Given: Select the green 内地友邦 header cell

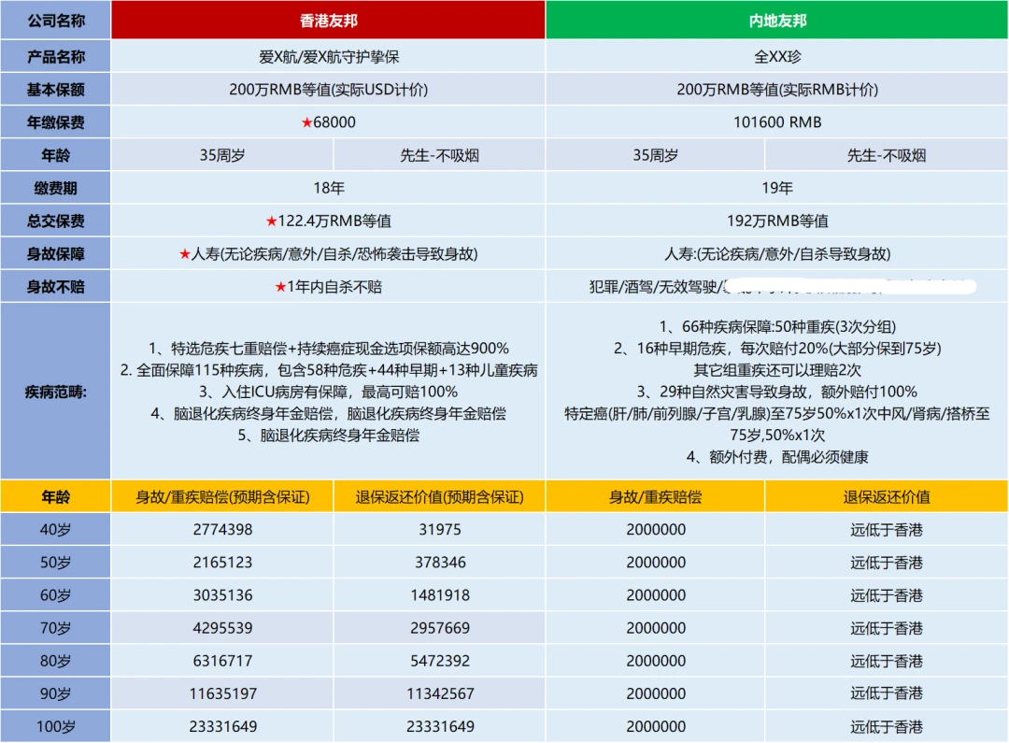Looking at the screenshot, I should click(x=777, y=21).
